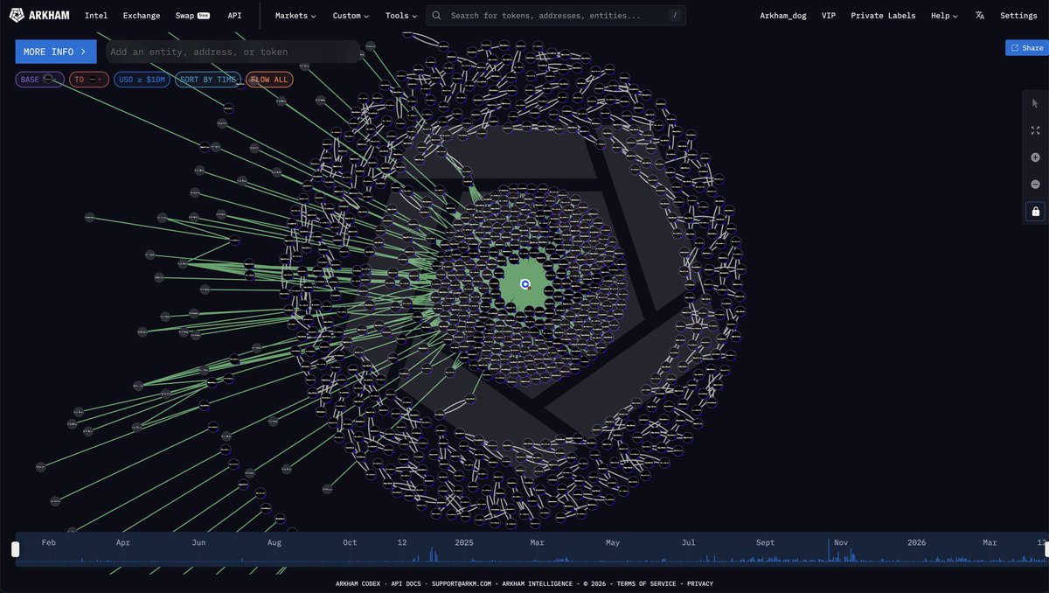This screenshot has height=593, width=1049.
Task: Expand the Markets dropdown menu
Action: point(295,16)
